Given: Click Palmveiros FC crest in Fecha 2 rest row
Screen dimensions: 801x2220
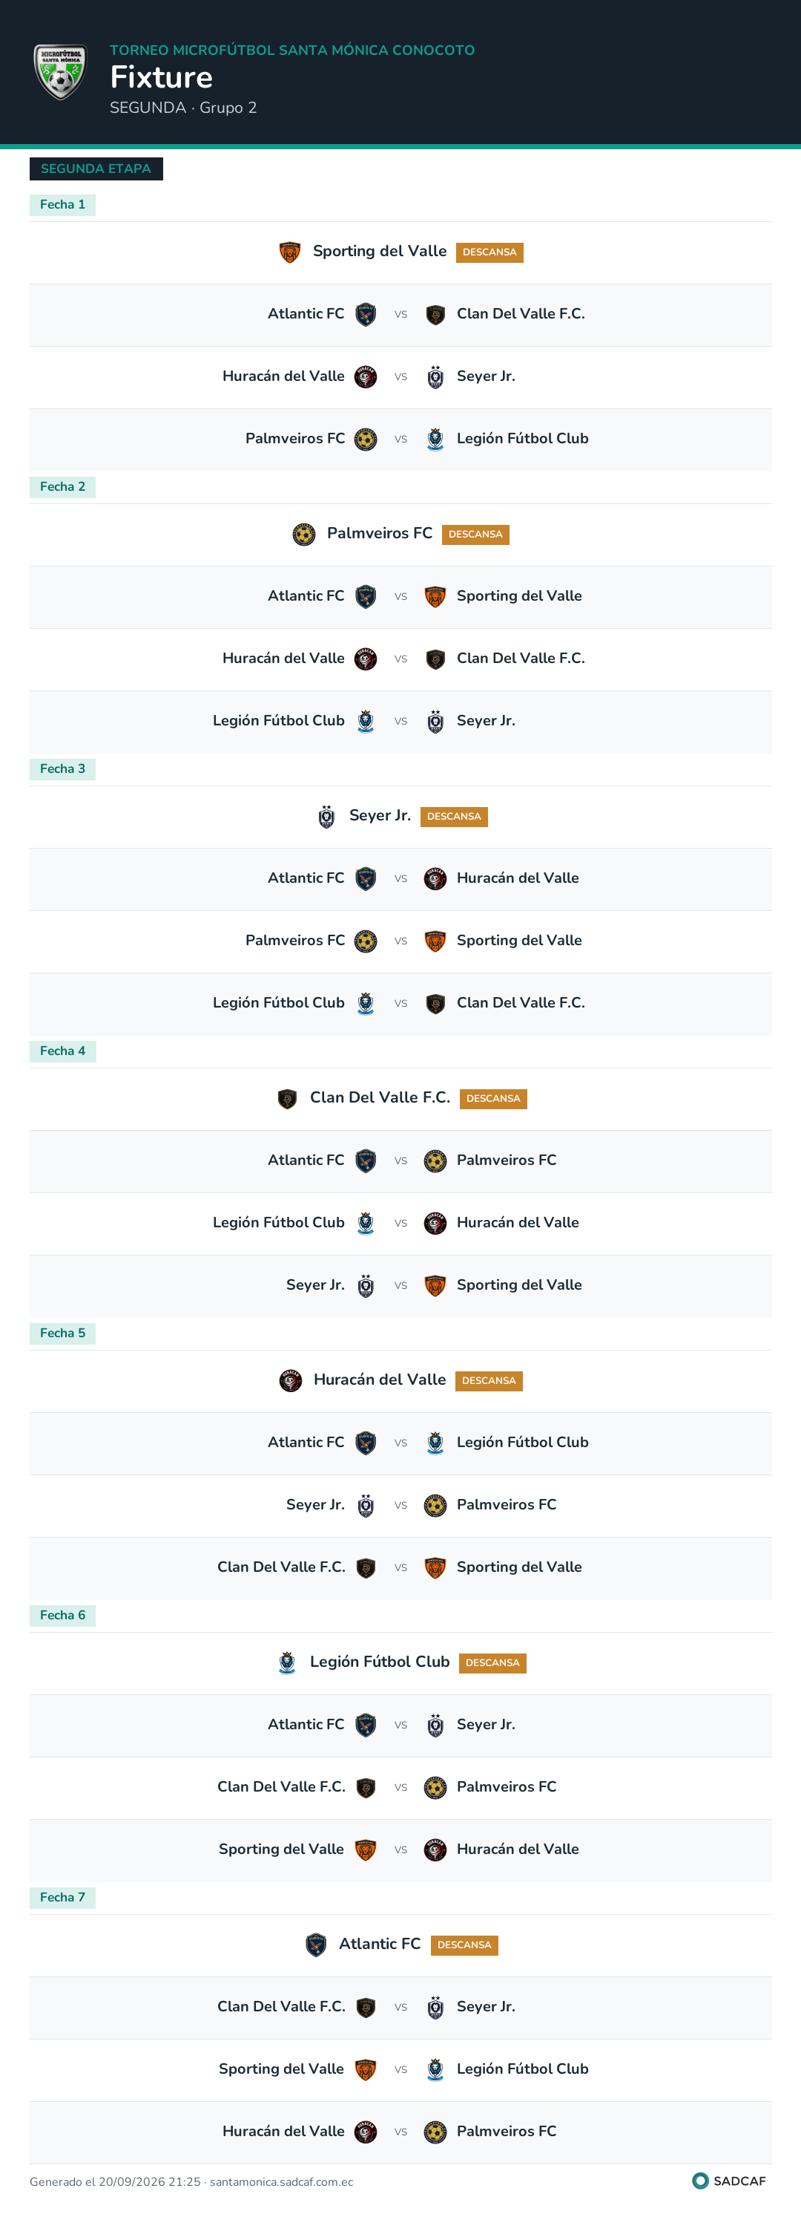Looking at the screenshot, I should [304, 535].
